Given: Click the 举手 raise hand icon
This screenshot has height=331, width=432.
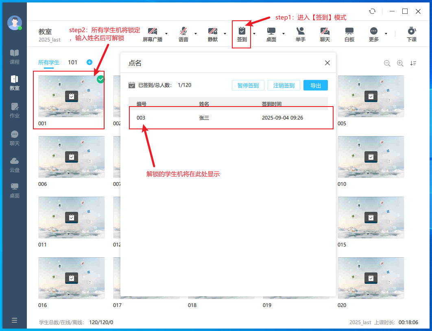Looking at the screenshot, I should coord(300,34).
